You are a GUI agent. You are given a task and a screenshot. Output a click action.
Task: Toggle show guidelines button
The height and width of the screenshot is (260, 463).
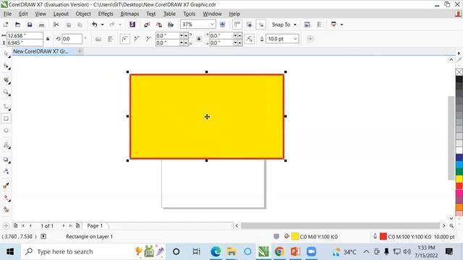261,25
